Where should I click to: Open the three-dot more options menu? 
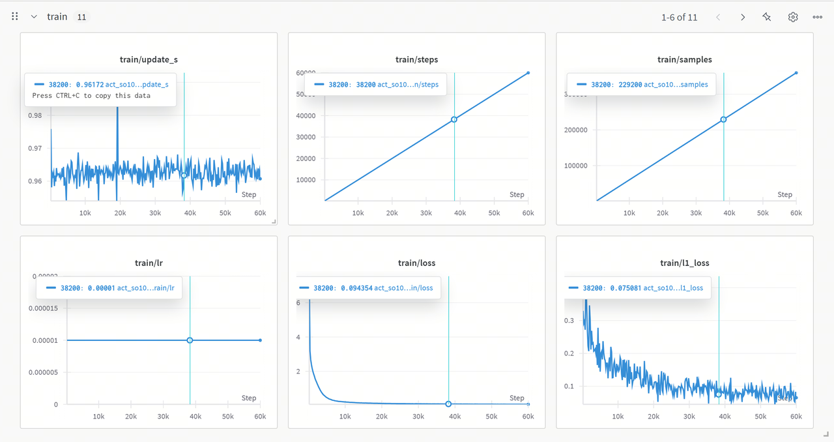click(x=818, y=17)
